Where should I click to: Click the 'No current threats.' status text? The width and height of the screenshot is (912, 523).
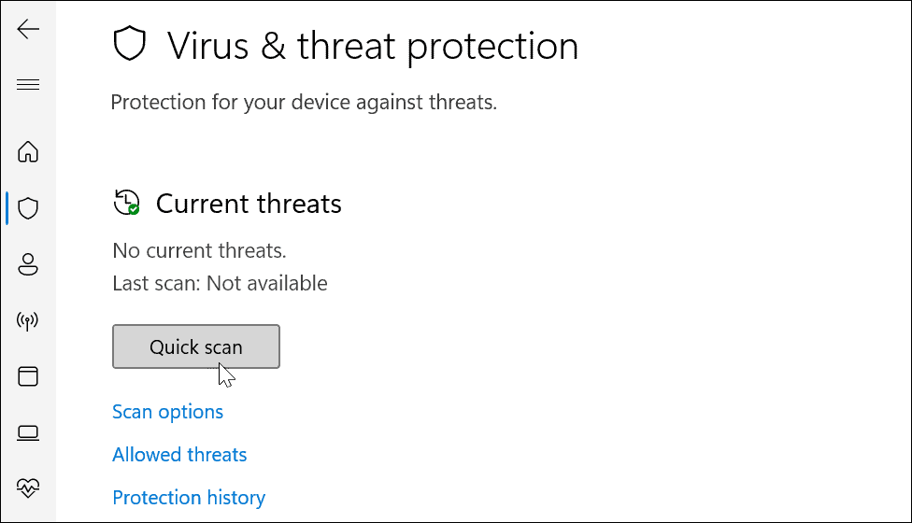(x=199, y=250)
